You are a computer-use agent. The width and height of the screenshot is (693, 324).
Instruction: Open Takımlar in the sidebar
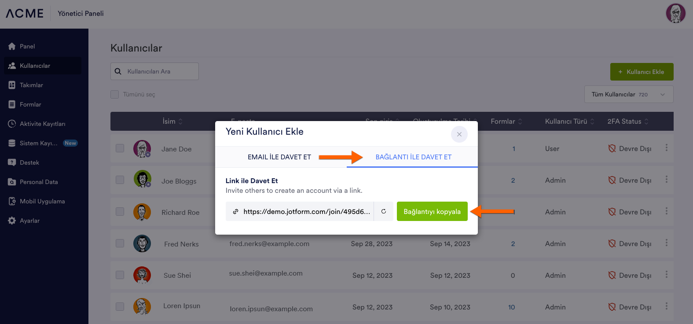point(31,85)
